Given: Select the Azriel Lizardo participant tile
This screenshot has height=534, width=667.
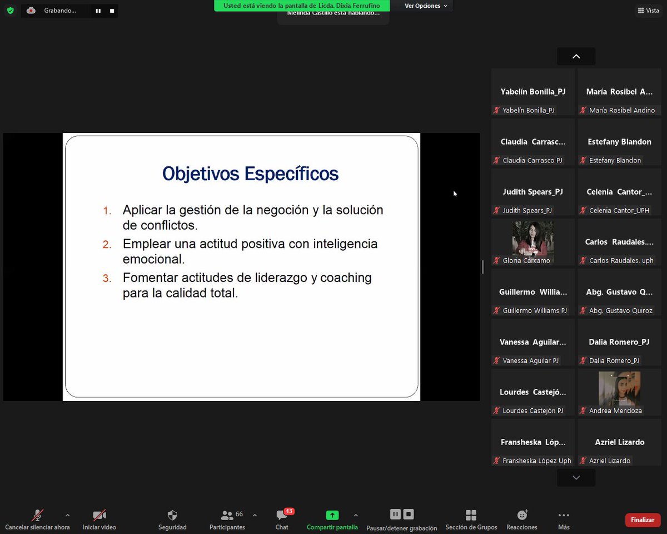Looking at the screenshot, I should [620, 442].
